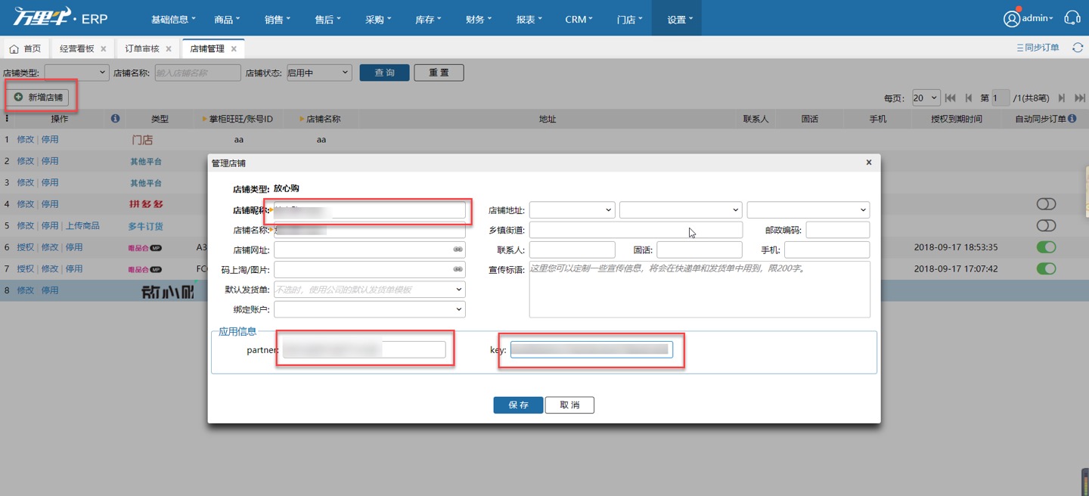
Task: Toggle auto sync for row 5 多牛订货
Action: pyautogui.click(x=1046, y=225)
